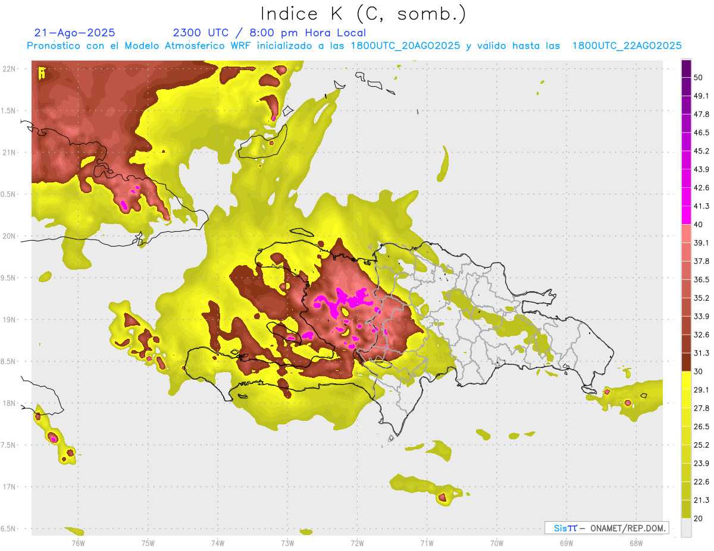The height and width of the screenshot is (551, 714).
Task: Click the colorbar value "27.8"
Action: click(702, 408)
